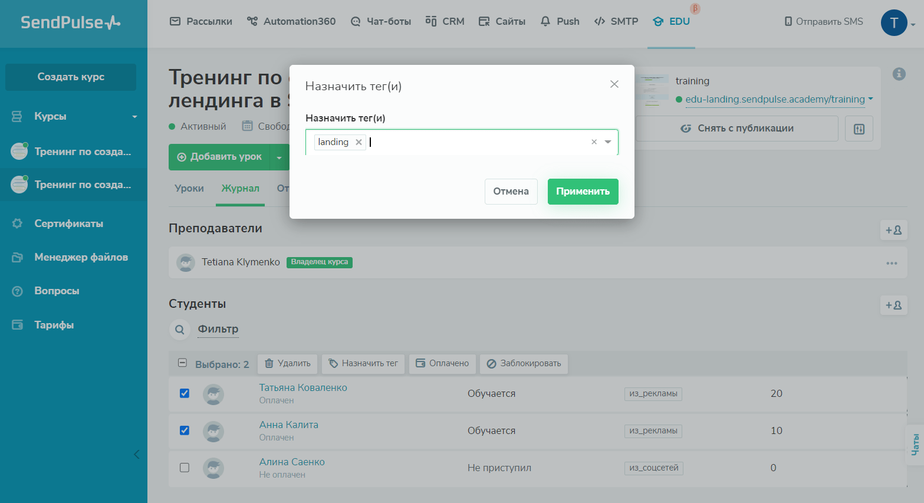This screenshot has height=503, width=924.
Task: Uncheck Анна Калита's checkbox
Action: [185, 430]
